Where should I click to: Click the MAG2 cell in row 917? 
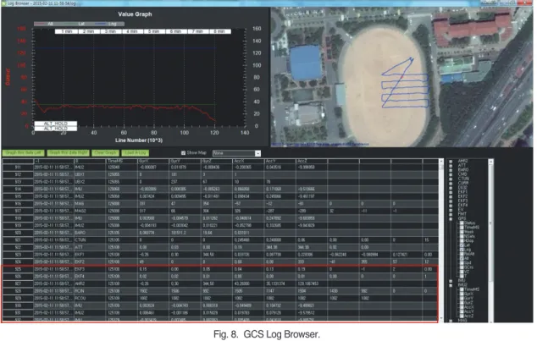tap(90, 211)
